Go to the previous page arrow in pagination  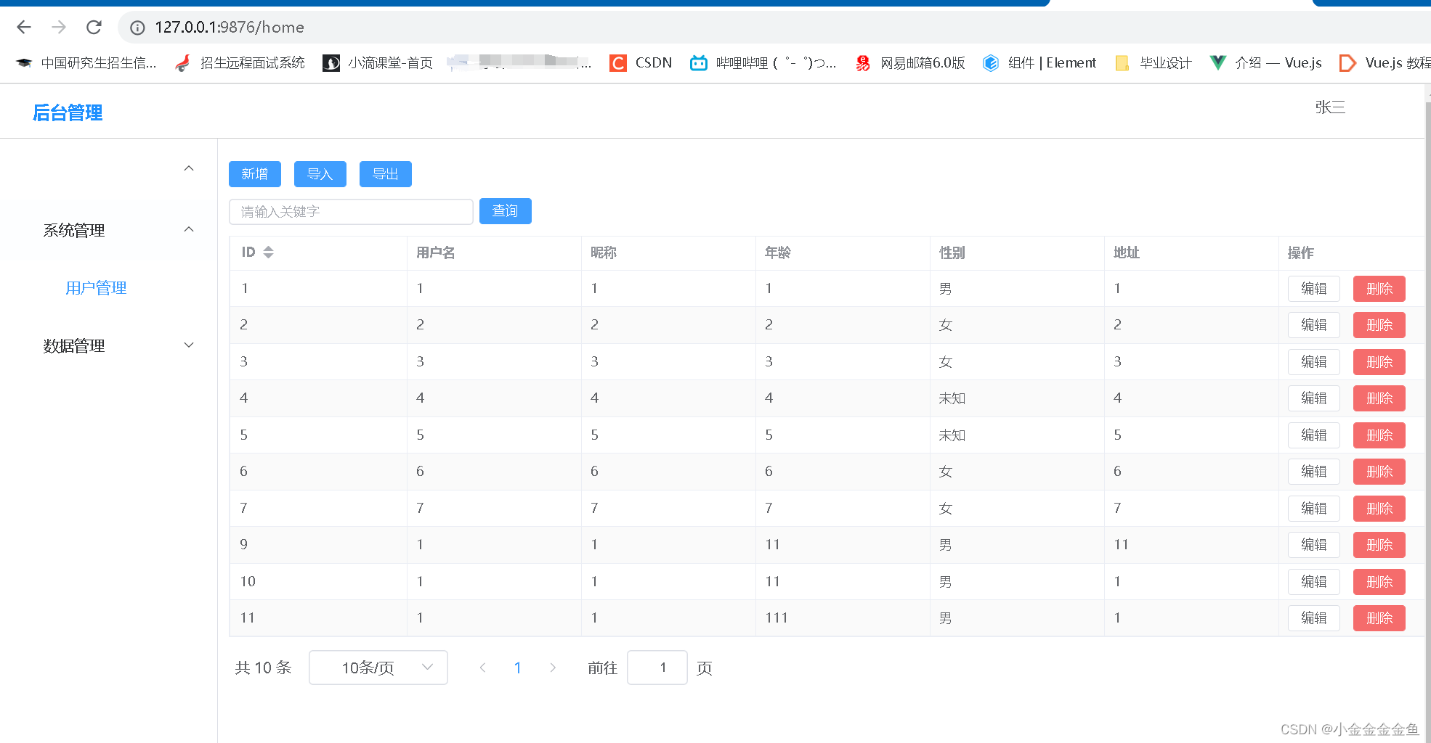coord(482,668)
